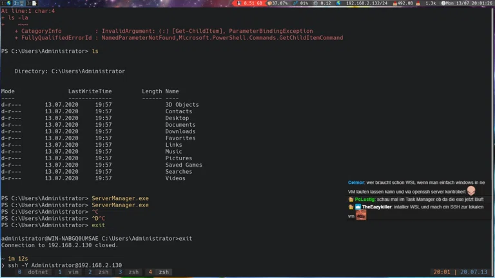
Task: Click the LastWriteTime column header
Action: pyautogui.click(x=90, y=91)
